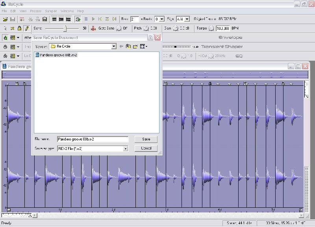Click the Up One Level folder icon
This screenshot has height=227, width=315.
128,46
